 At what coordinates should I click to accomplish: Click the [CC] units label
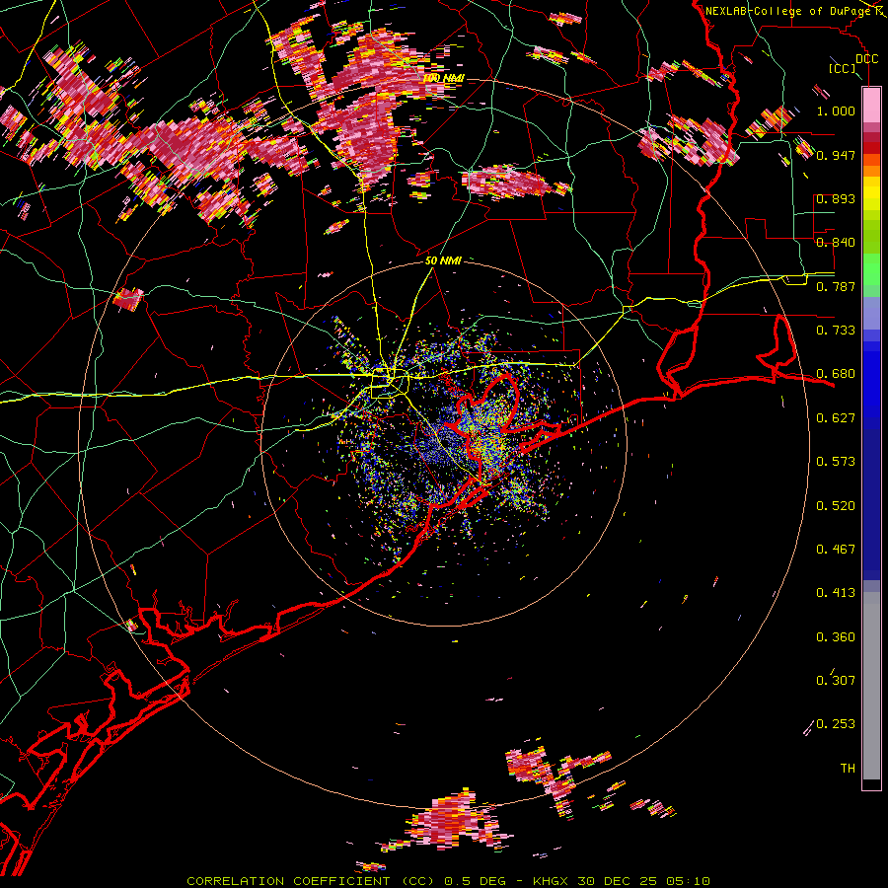(x=843, y=68)
